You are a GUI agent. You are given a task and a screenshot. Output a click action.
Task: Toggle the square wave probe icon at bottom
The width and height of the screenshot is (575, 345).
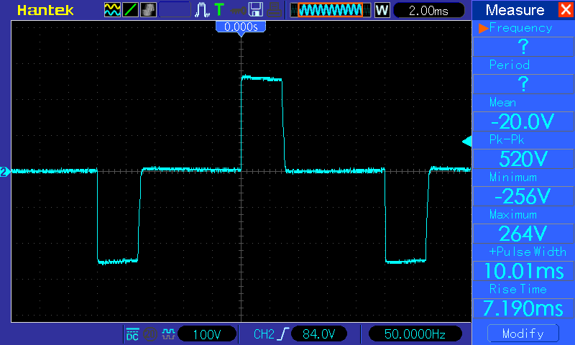168,334
